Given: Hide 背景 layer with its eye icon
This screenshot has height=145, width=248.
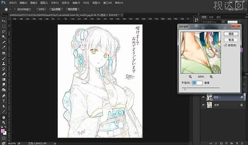Looking at the screenshot, I should pos(203,105).
